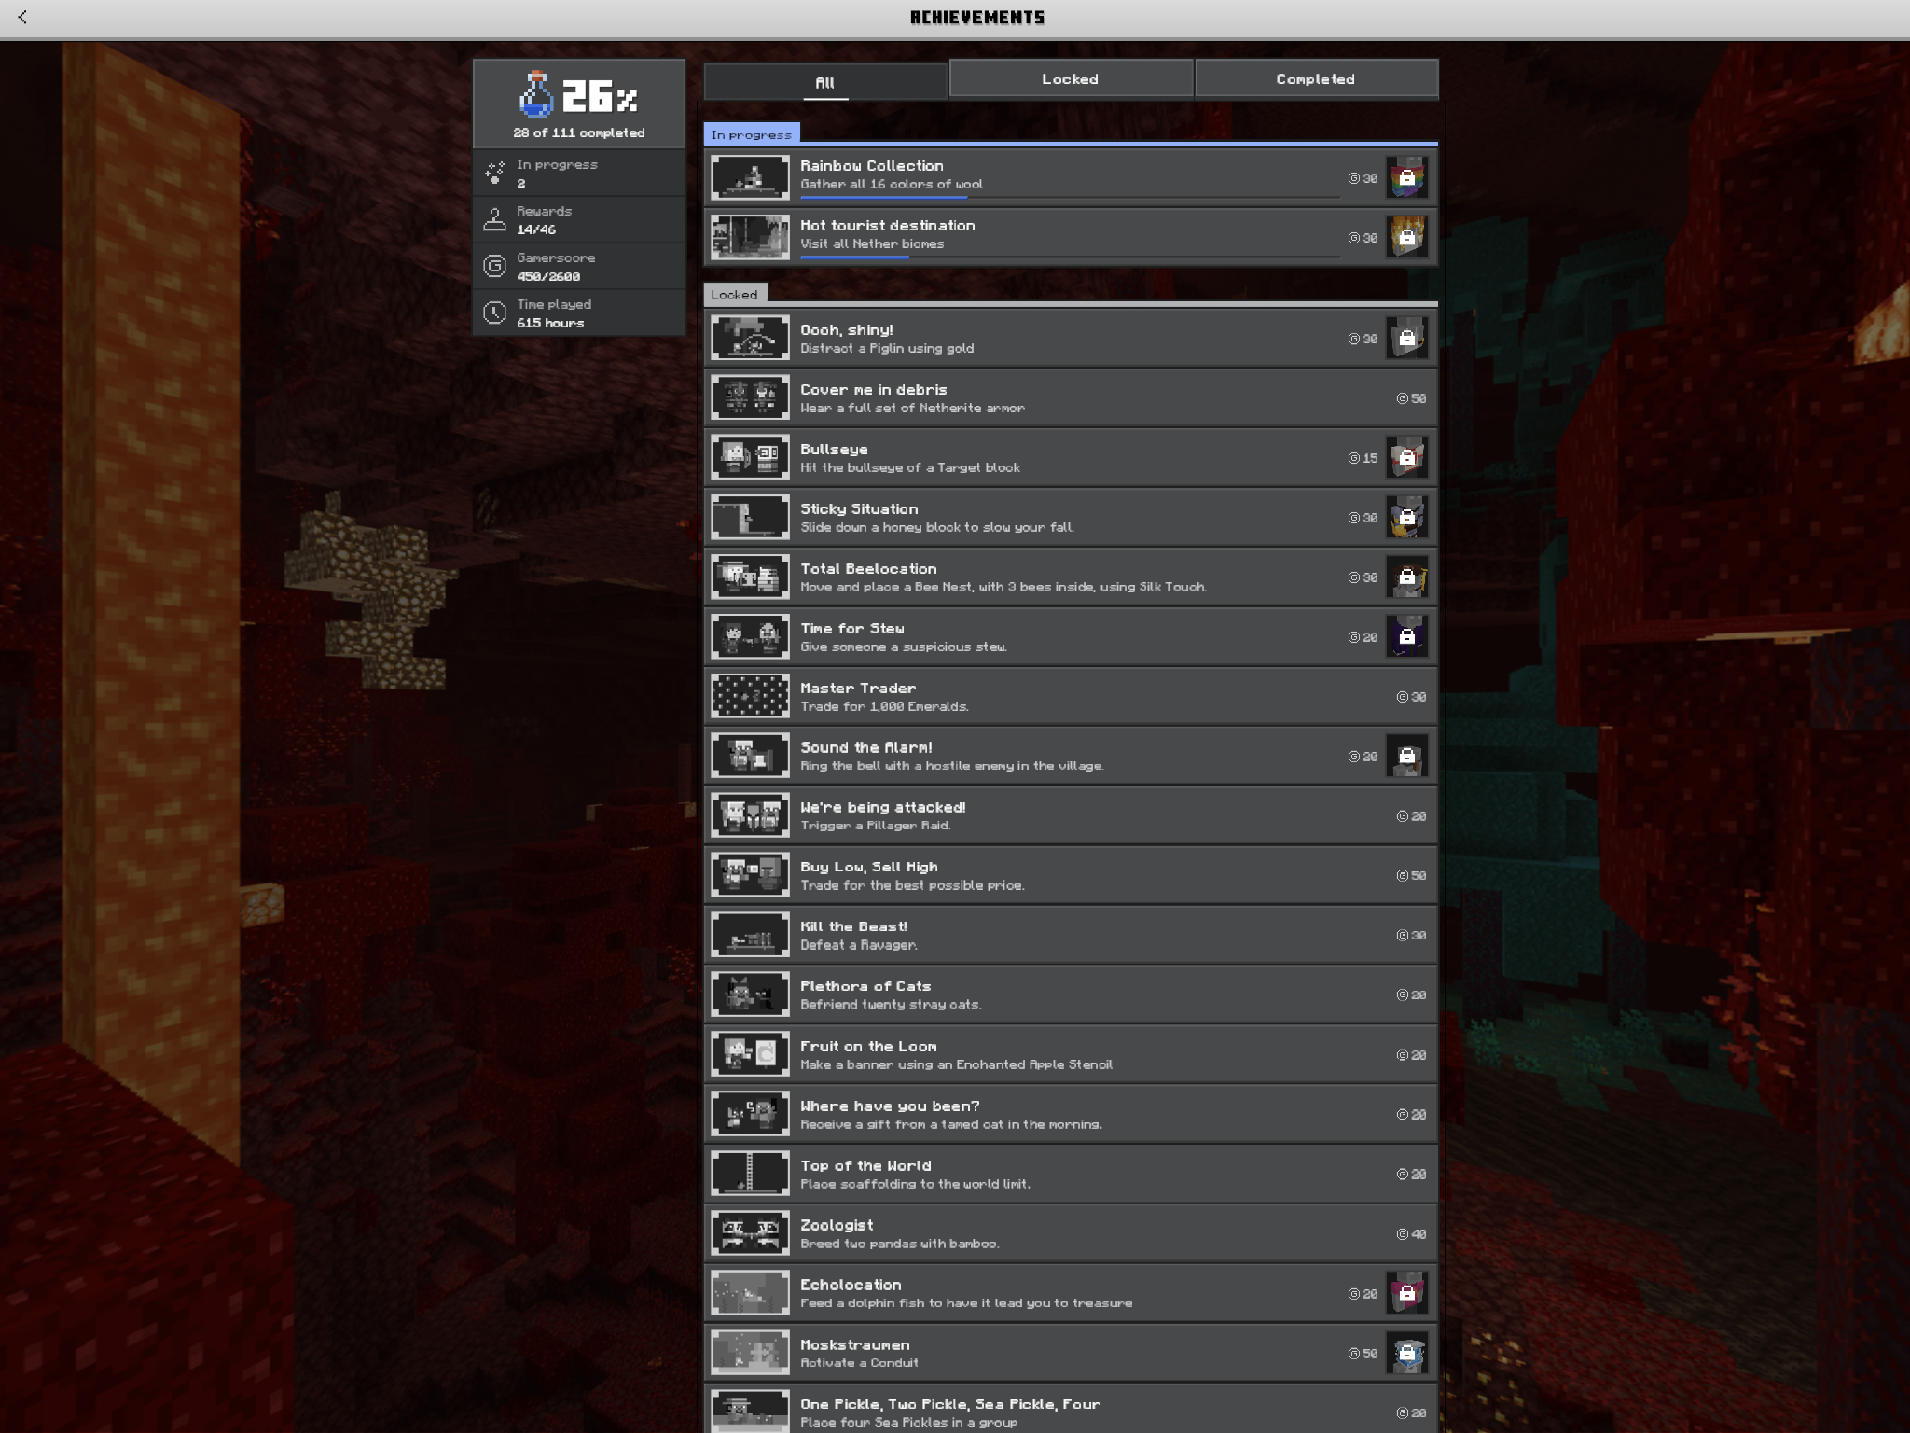This screenshot has height=1433, width=1910.
Task: Click the Oooh, shiny! locked reward icon
Action: click(x=1406, y=338)
